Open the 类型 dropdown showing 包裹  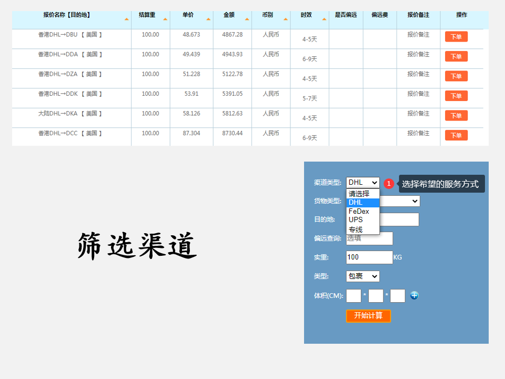coord(362,276)
